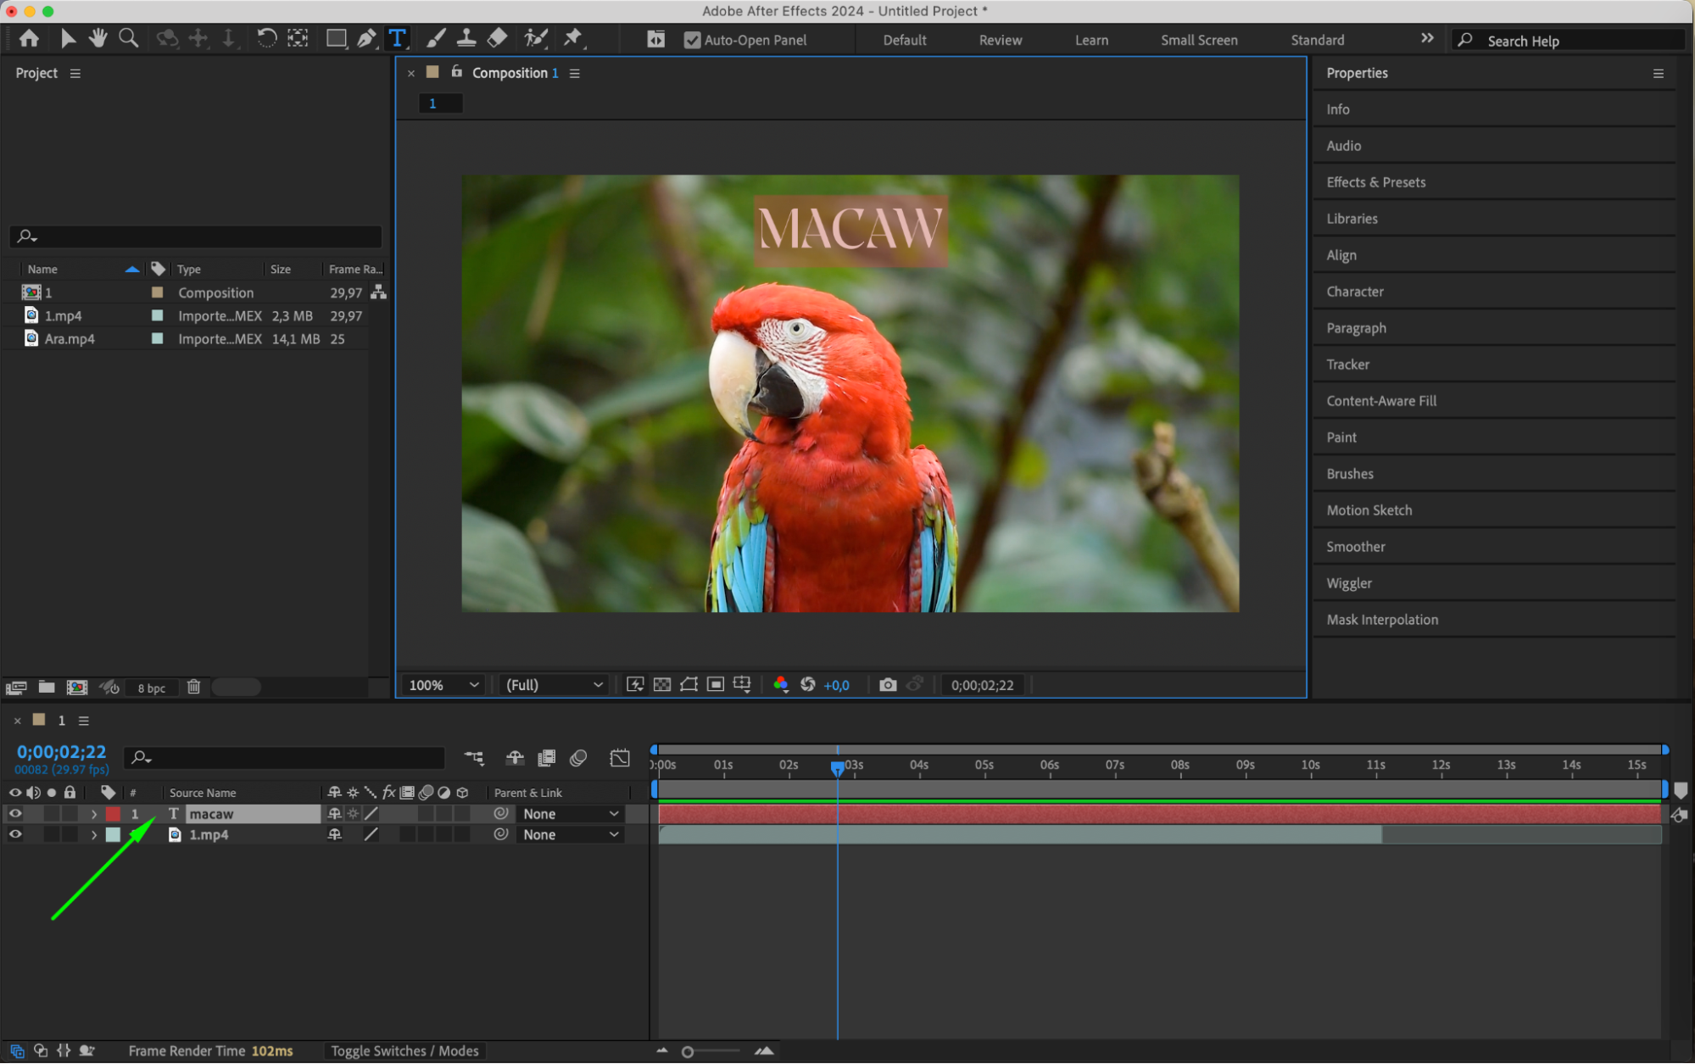Click the snapshot camera icon
Image resolution: width=1695 pixels, height=1064 pixels.
[887, 684]
